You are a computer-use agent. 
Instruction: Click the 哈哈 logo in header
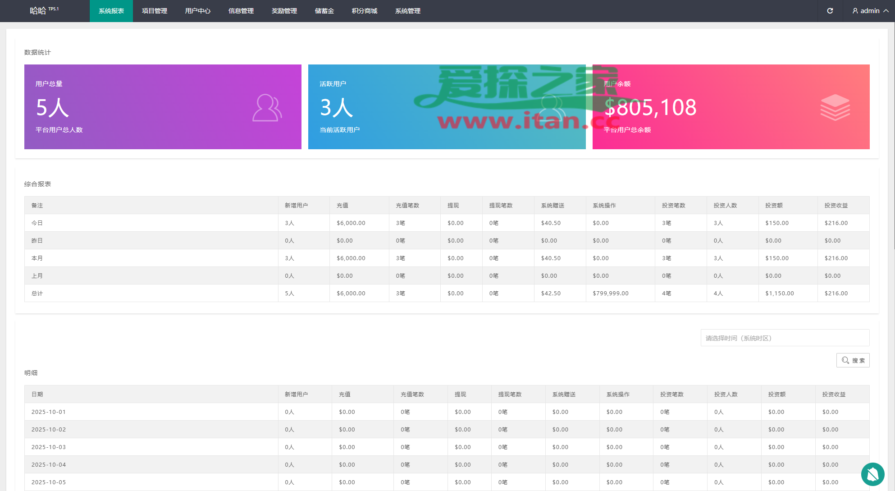tap(38, 11)
